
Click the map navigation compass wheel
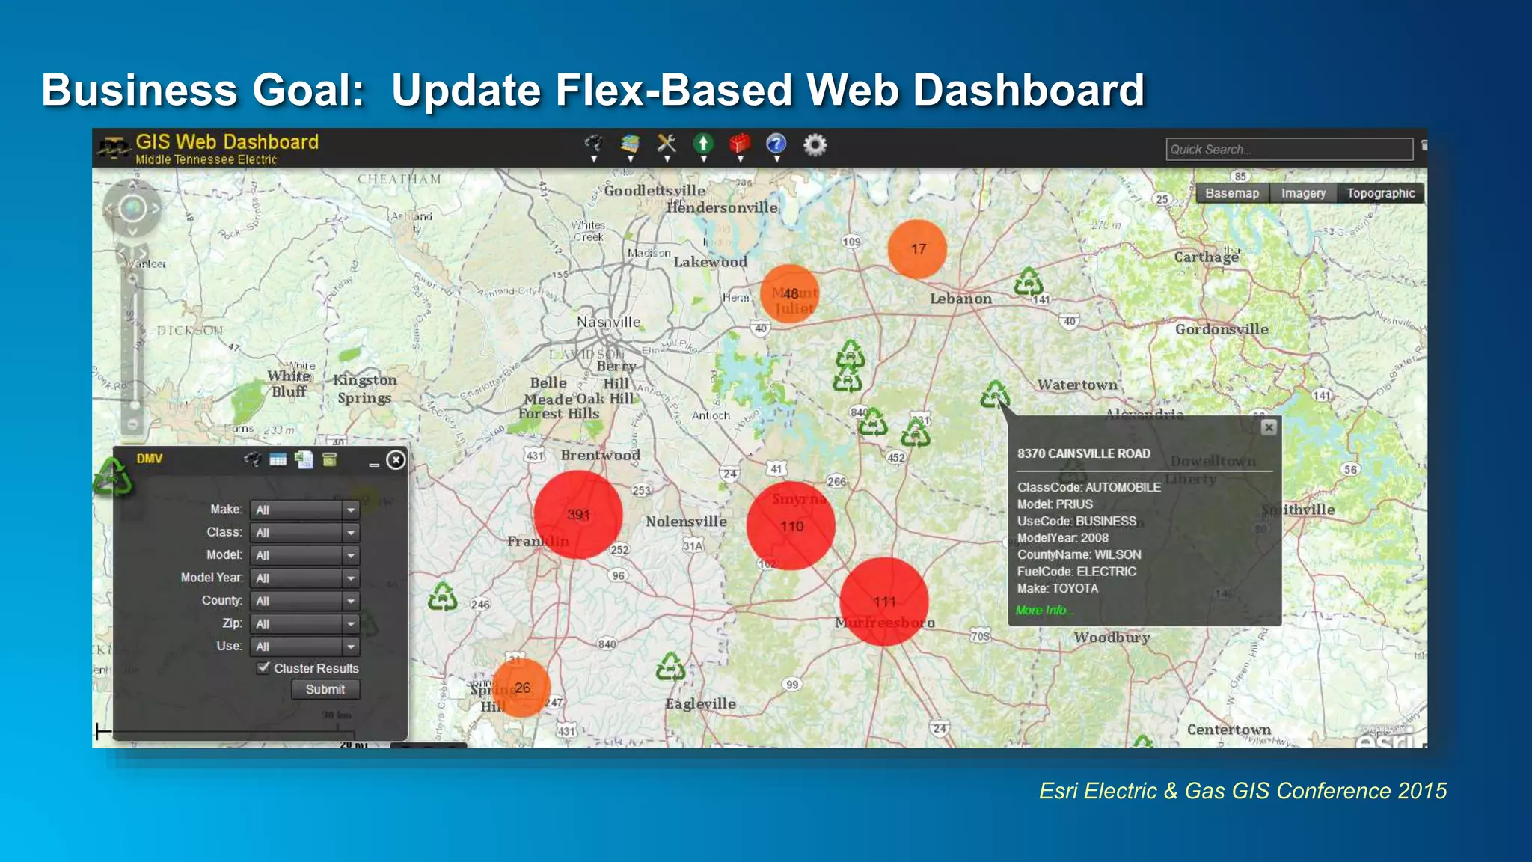click(x=132, y=209)
